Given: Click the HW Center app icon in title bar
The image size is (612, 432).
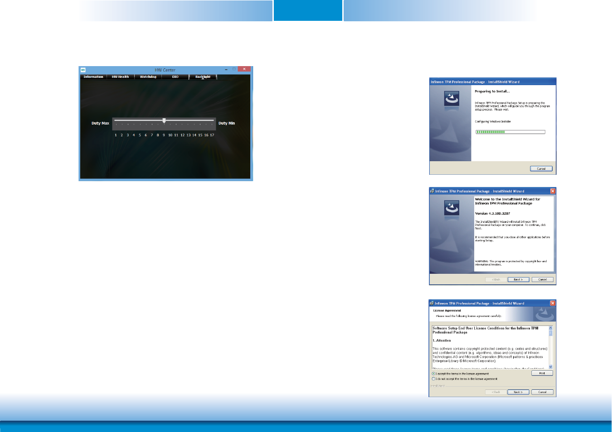Looking at the screenshot, I should 83,70.
